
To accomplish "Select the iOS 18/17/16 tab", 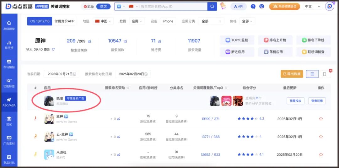I will coord(40,21).
